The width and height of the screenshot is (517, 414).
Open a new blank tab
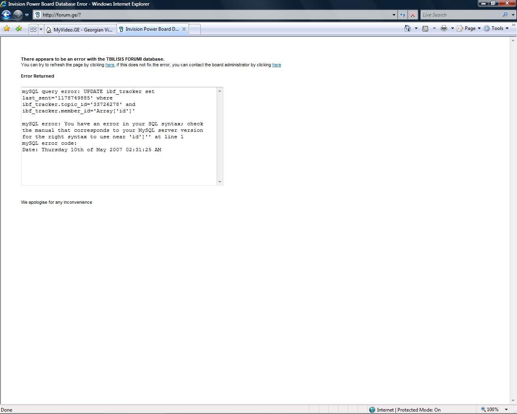pos(195,30)
